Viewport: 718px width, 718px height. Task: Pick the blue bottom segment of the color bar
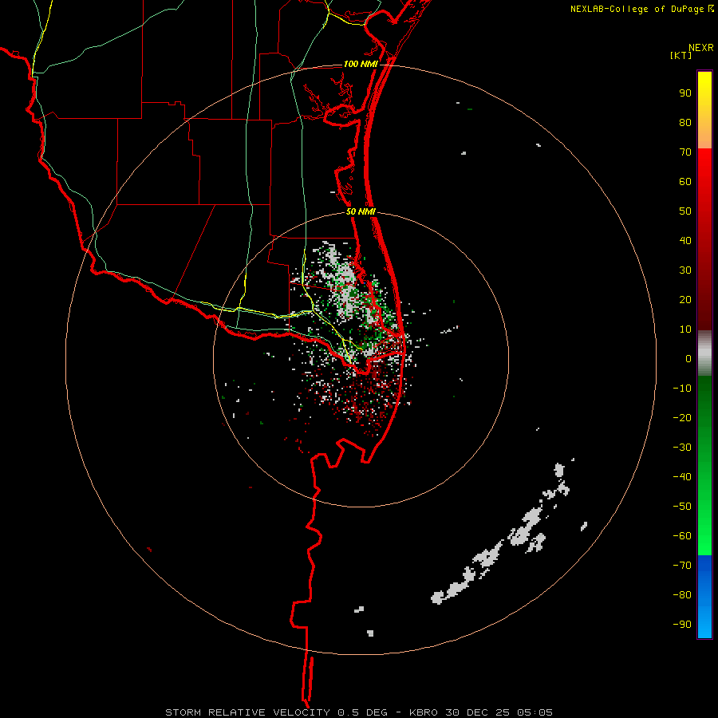pos(704,597)
